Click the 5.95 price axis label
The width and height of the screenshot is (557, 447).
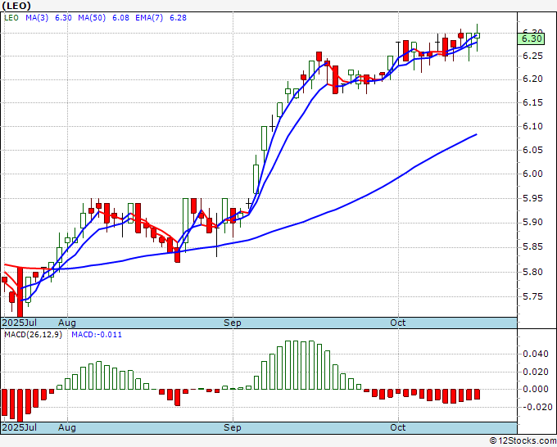point(533,198)
